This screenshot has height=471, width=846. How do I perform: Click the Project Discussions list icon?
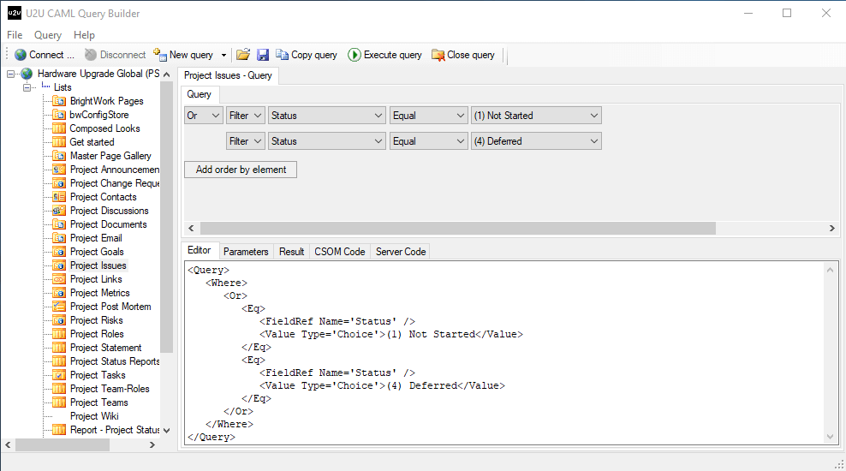pyautogui.click(x=59, y=211)
